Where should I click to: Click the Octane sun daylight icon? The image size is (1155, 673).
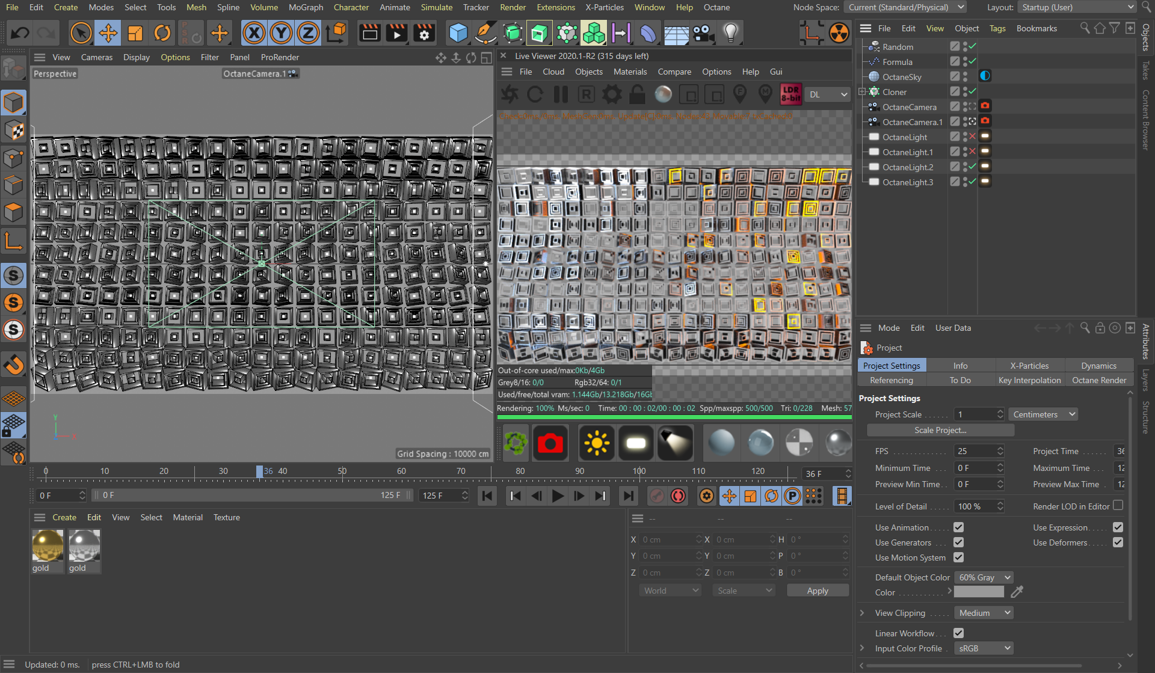(596, 443)
